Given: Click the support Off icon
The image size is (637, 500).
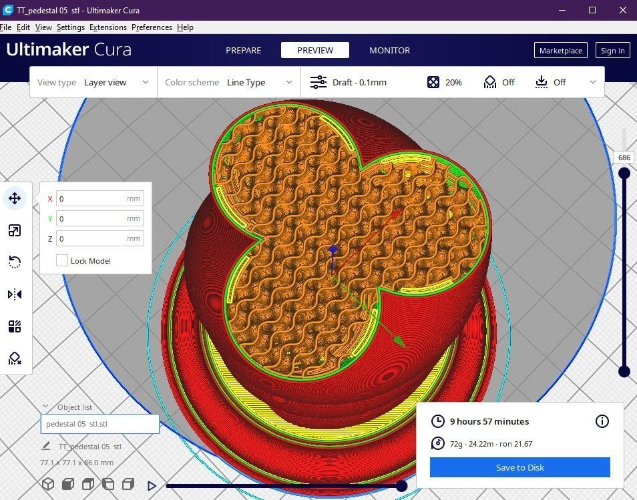Looking at the screenshot, I should tap(490, 82).
